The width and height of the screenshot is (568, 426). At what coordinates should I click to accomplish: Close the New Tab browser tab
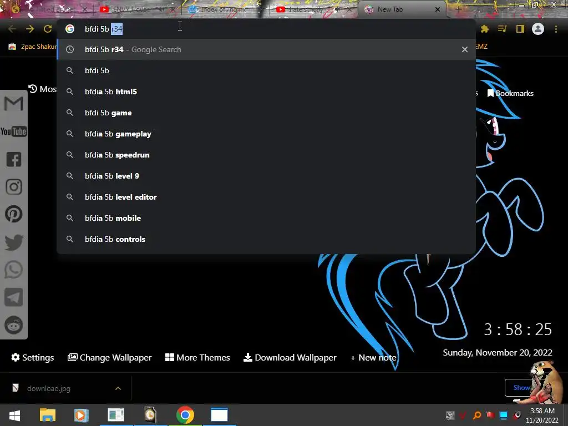pyautogui.click(x=438, y=9)
